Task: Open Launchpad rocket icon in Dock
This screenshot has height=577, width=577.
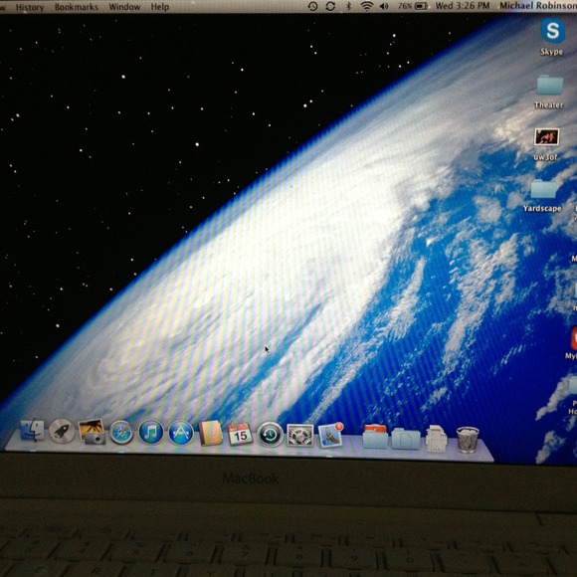Action: (62, 431)
